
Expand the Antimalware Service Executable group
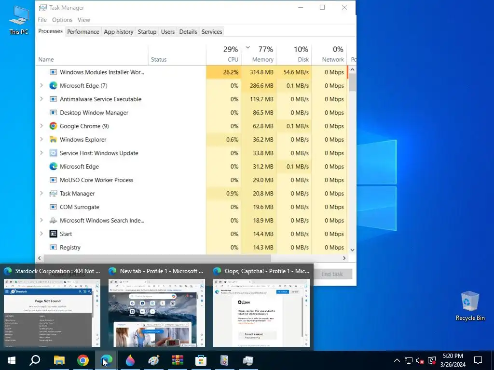click(x=41, y=99)
